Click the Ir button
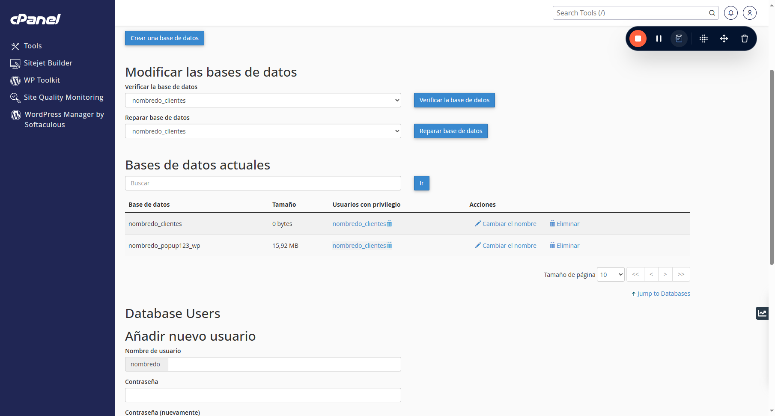This screenshot has height=416, width=775. coord(422,183)
